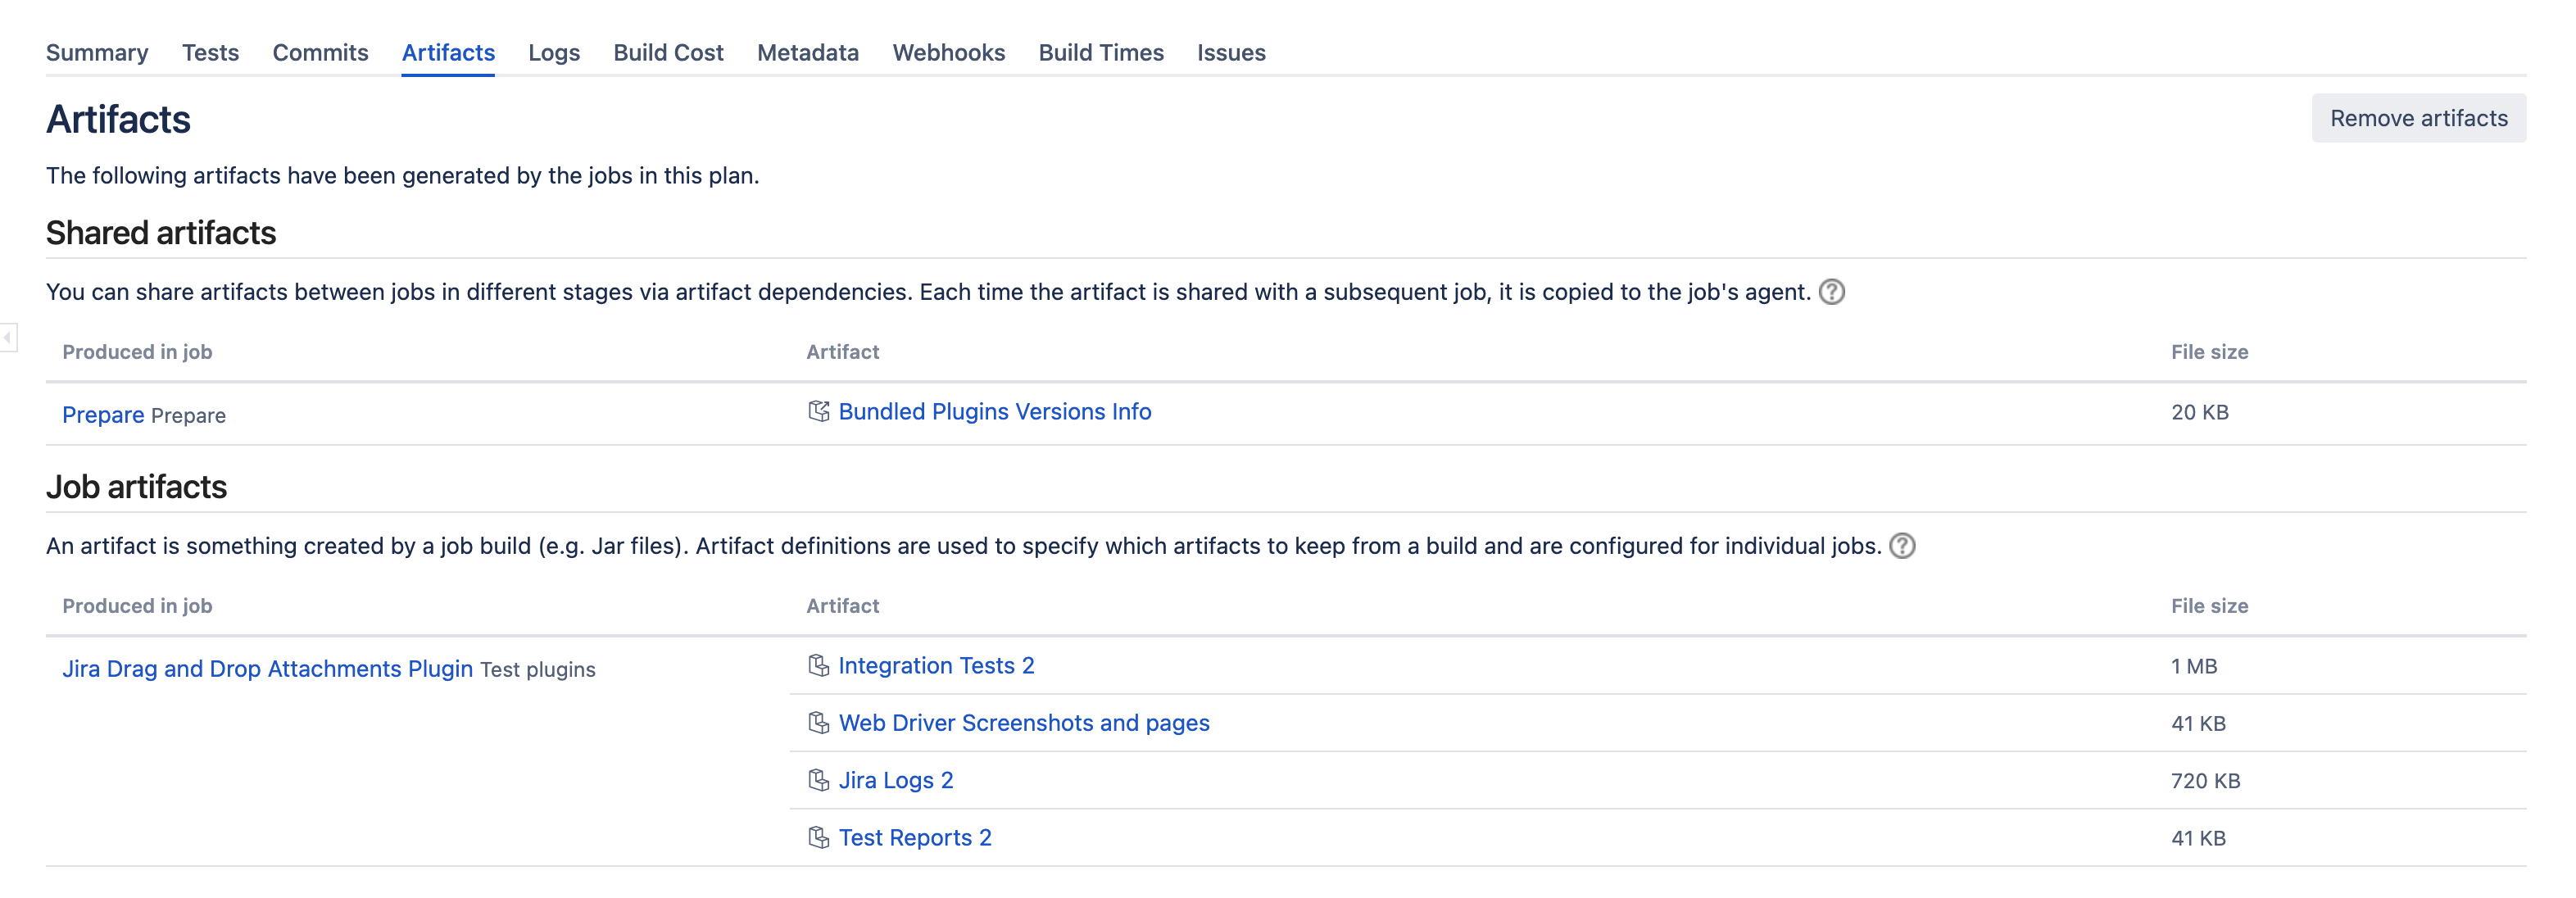View the Build Times tab

click(x=1101, y=53)
